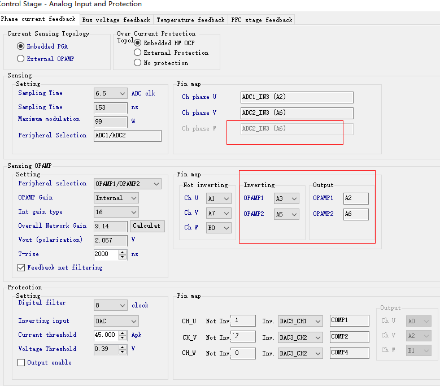
Task: Click the Vout polarization field
Action: (x=111, y=240)
